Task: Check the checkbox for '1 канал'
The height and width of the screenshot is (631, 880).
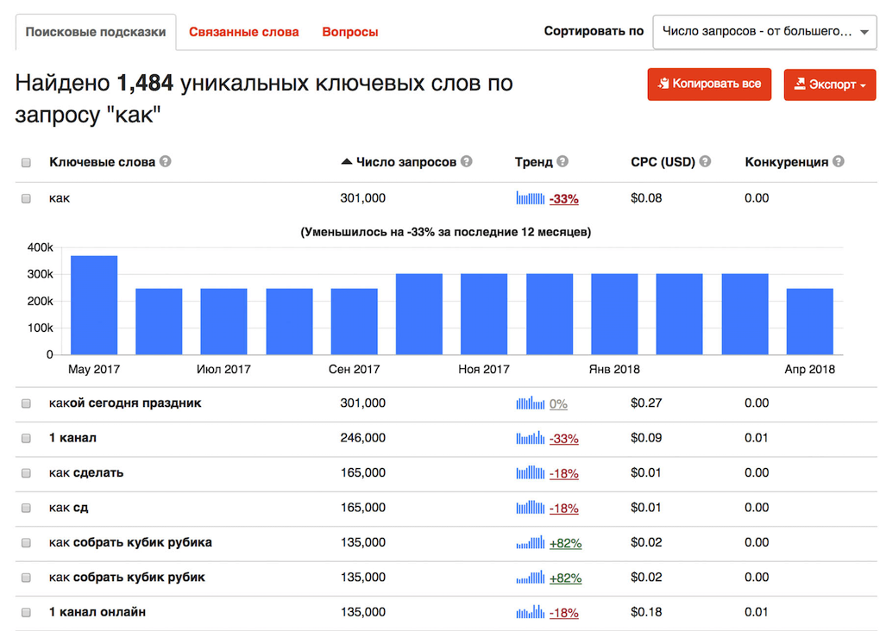Action: [26, 437]
